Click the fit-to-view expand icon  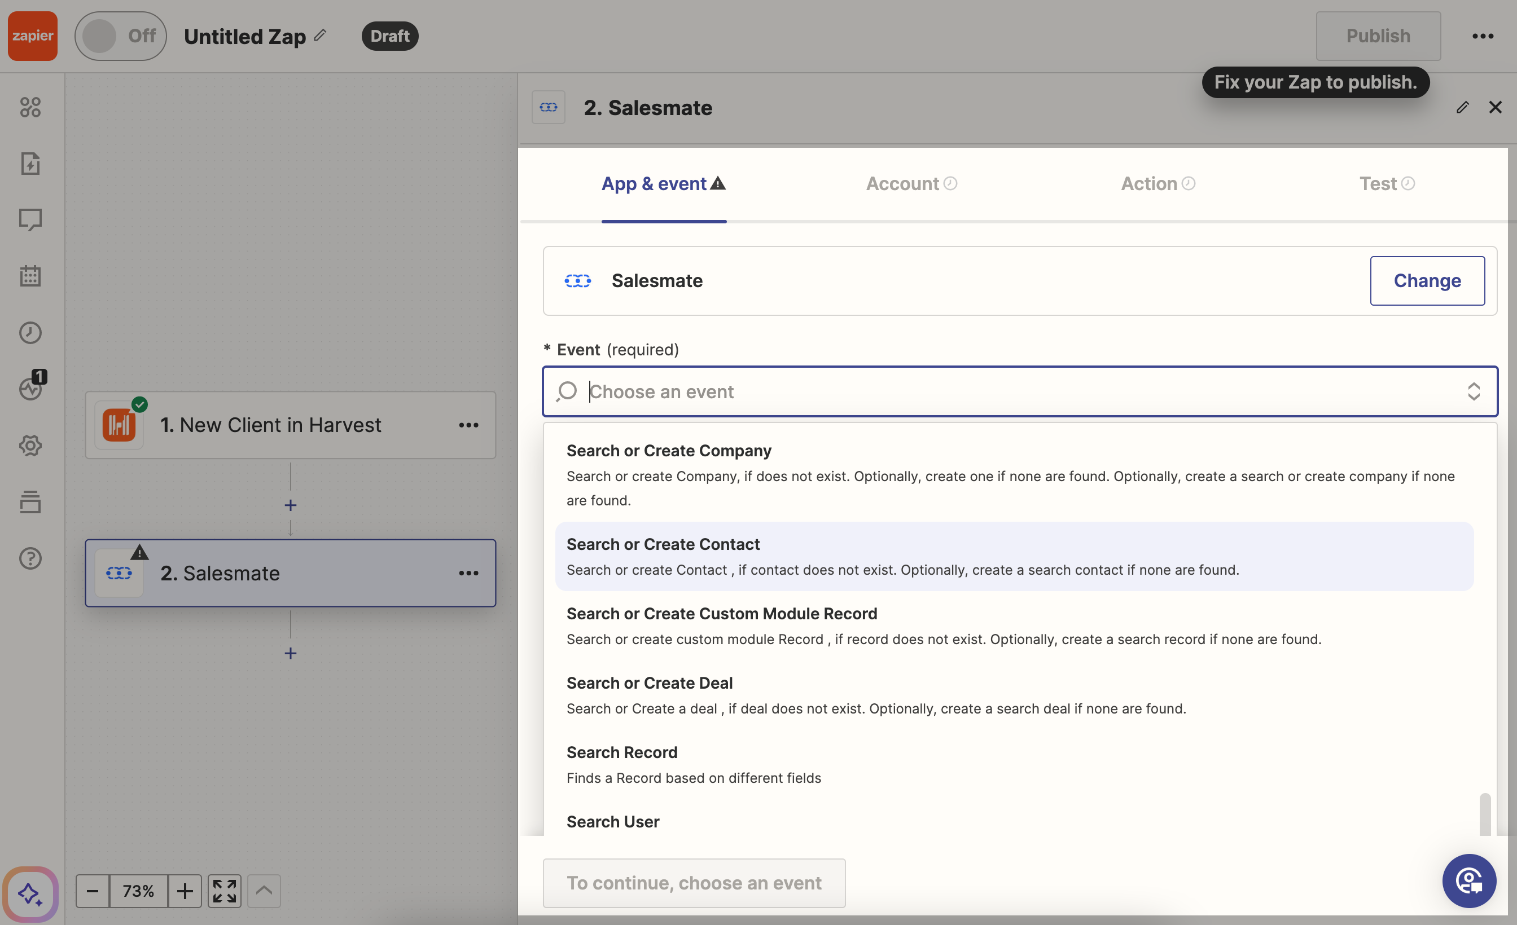tap(224, 891)
